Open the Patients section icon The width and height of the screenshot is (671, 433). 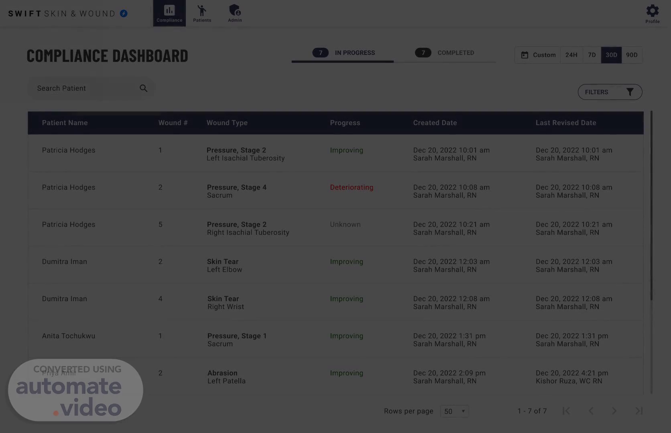202,11
